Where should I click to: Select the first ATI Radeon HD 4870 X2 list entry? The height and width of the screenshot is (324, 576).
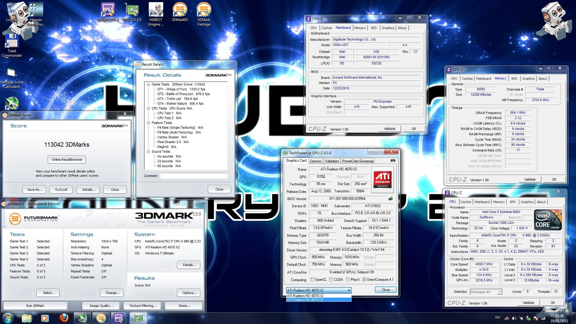pos(319,296)
